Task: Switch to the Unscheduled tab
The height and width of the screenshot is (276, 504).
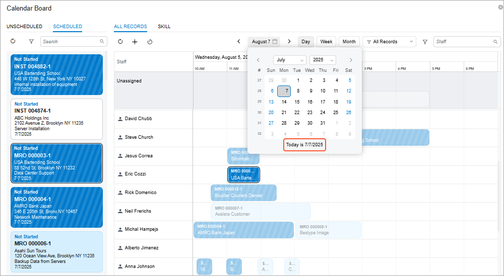Action: click(x=24, y=27)
